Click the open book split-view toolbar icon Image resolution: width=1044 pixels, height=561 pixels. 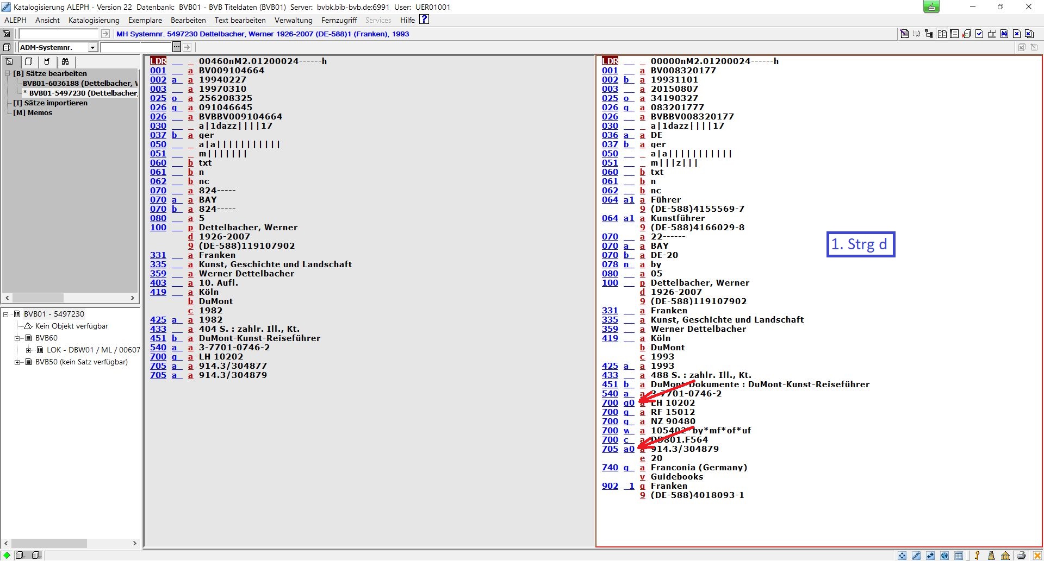click(942, 34)
